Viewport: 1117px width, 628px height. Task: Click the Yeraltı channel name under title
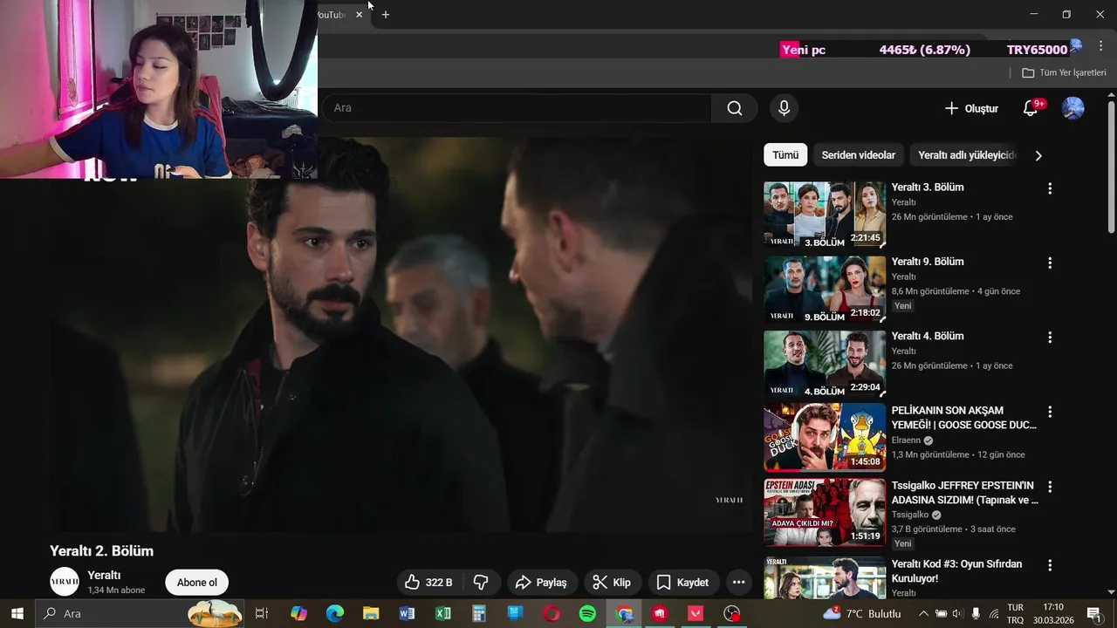(x=104, y=575)
